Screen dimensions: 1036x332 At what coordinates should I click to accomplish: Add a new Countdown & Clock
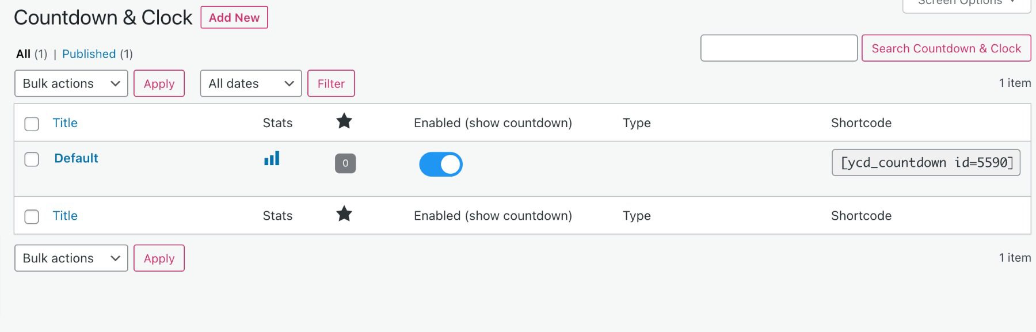234,17
